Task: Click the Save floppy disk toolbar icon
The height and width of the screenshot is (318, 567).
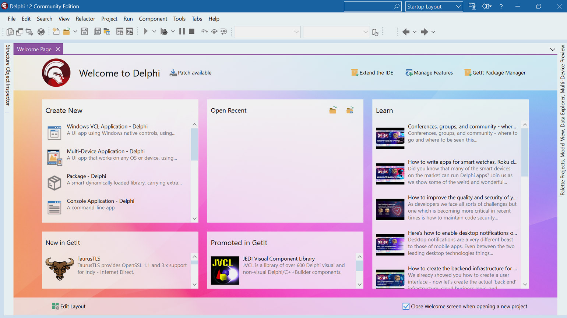Action: (84, 32)
